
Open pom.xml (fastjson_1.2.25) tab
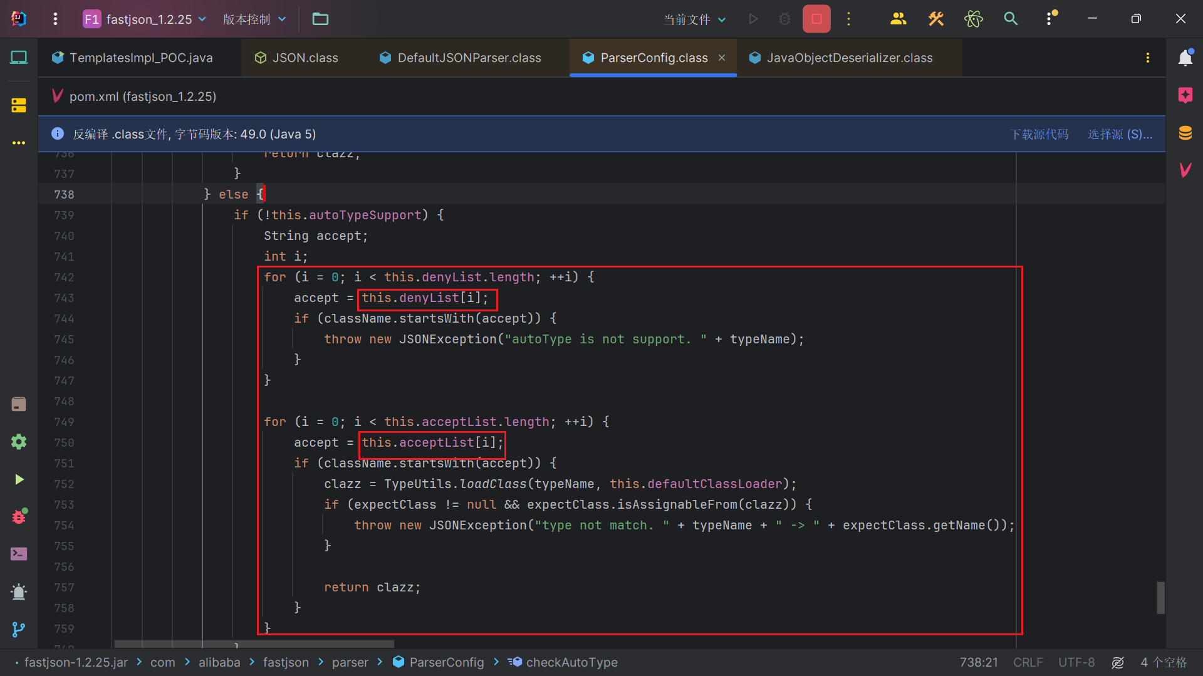pyautogui.click(x=135, y=96)
